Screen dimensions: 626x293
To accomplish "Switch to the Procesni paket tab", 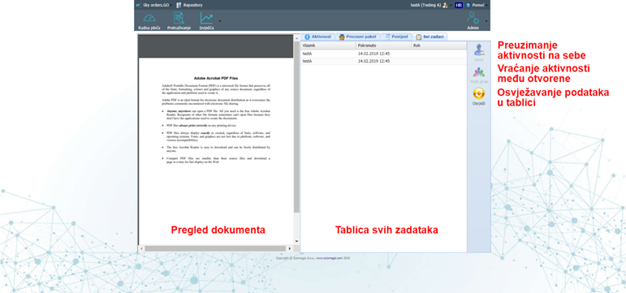I will 357,37.
